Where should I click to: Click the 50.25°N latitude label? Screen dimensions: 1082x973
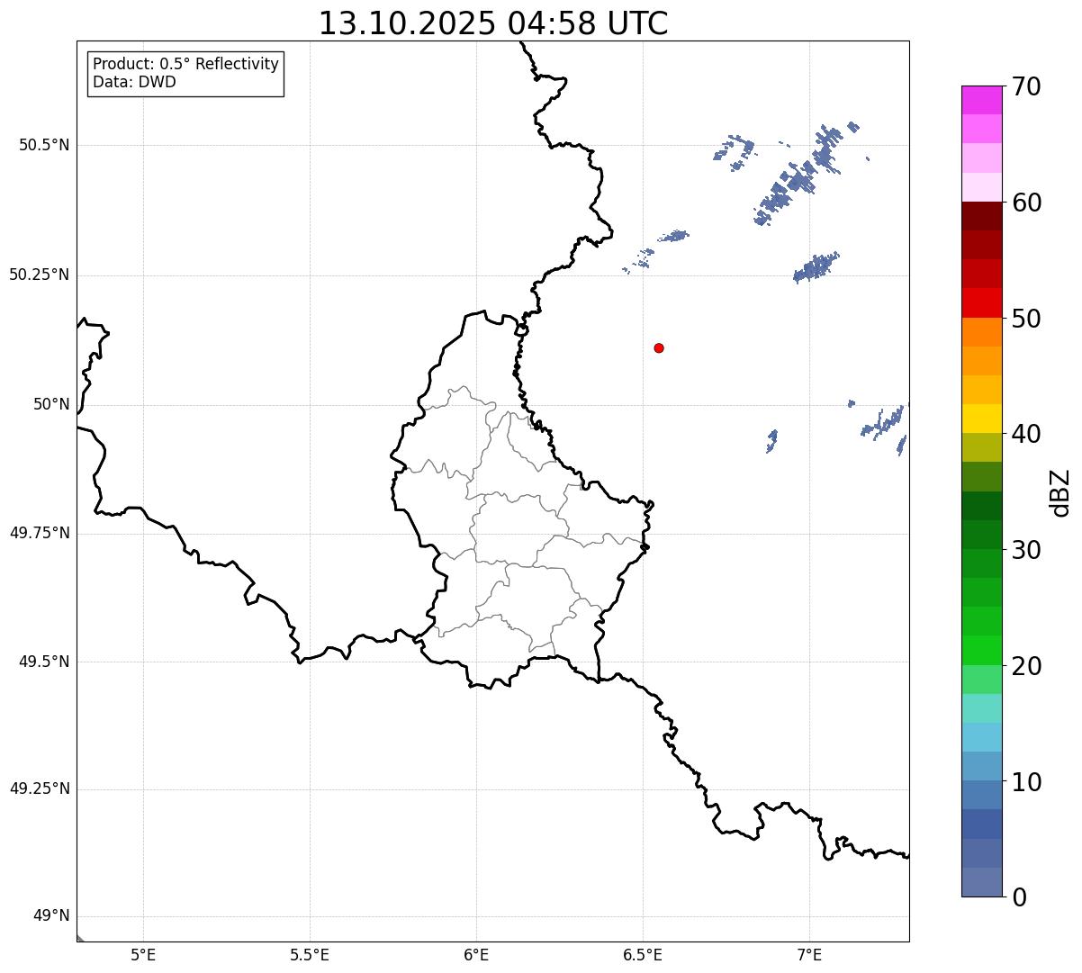click(x=39, y=275)
